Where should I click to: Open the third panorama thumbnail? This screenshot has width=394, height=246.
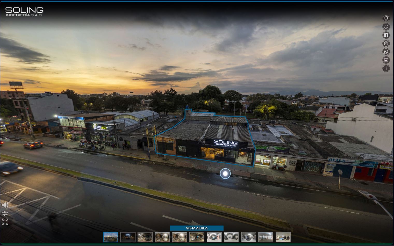point(145,237)
